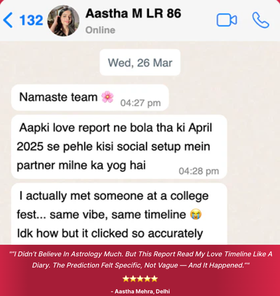Click the 04:28 pm timestamp
The height and width of the screenshot is (296, 280).
(199, 171)
